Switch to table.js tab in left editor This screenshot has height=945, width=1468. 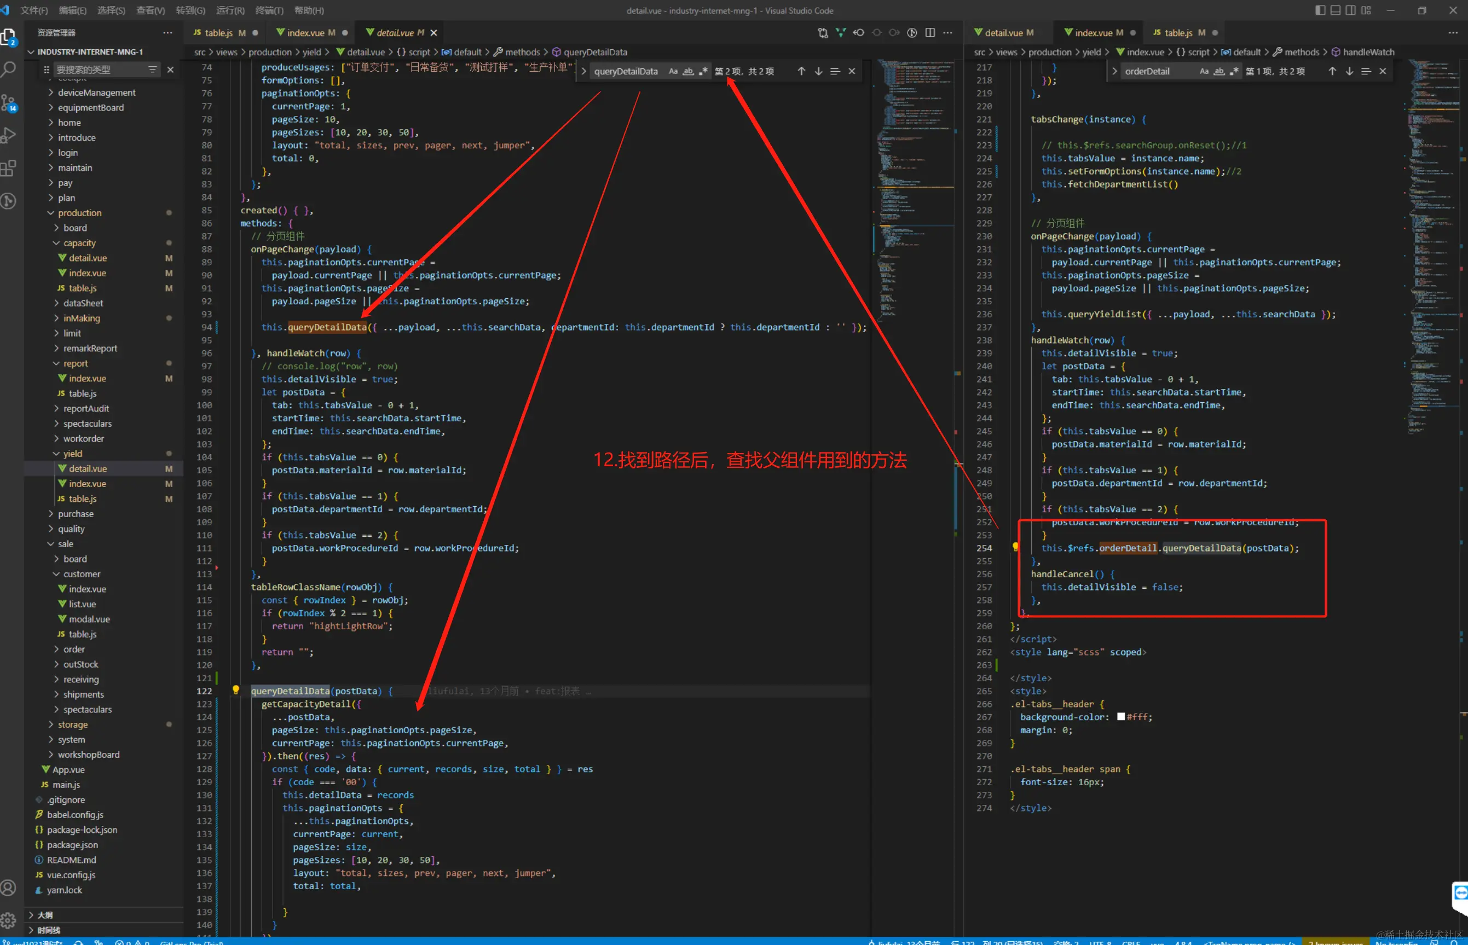pos(218,32)
